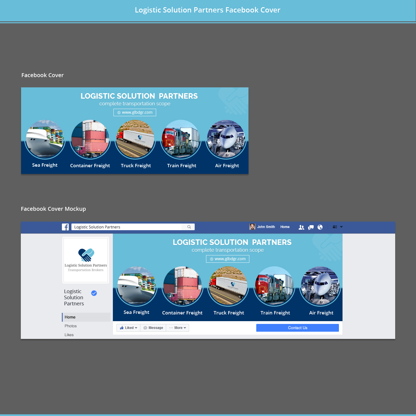
Task: Click the "LOGISTIC SOLUTION PARTNERS" title in the standalone cover
Action: [x=139, y=96]
